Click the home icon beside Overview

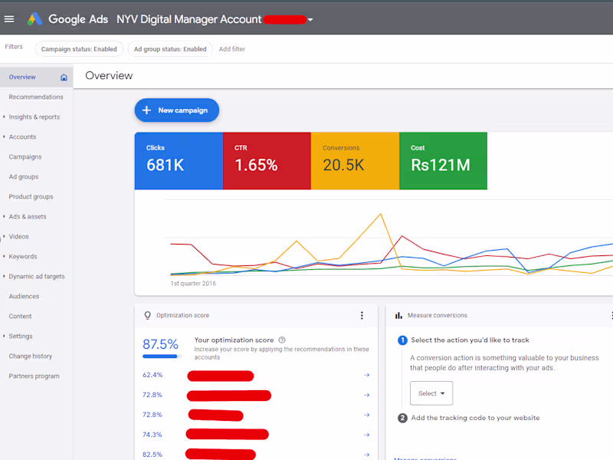(x=64, y=77)
